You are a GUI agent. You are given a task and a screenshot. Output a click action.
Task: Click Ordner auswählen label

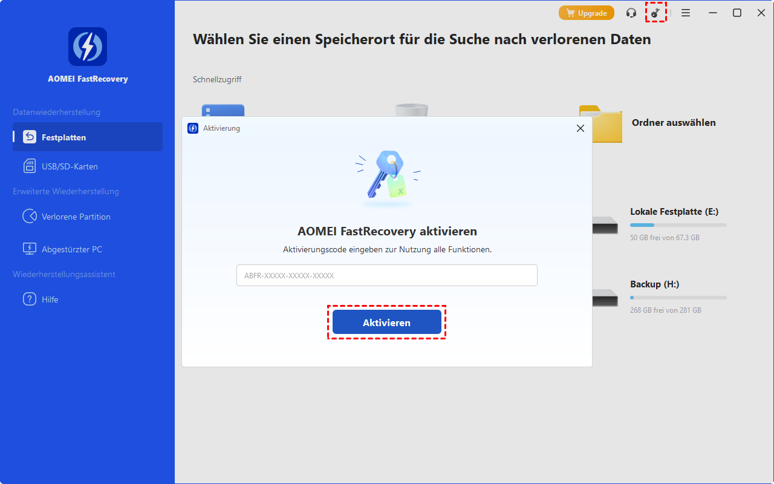pos(674,123)
